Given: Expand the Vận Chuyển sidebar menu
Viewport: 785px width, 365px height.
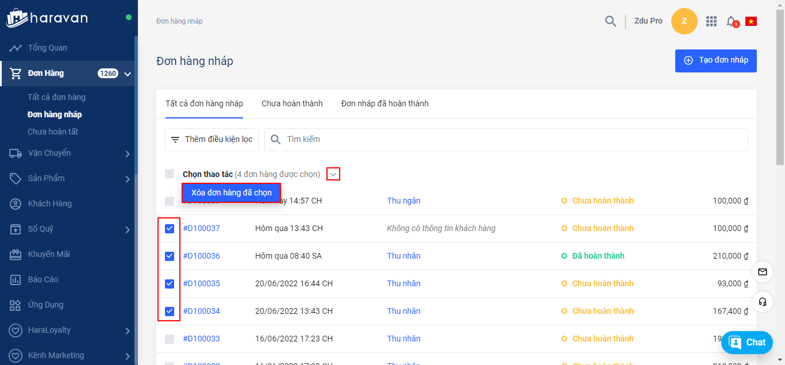Looking at the screenshot, I should click(x=128, y=153).
